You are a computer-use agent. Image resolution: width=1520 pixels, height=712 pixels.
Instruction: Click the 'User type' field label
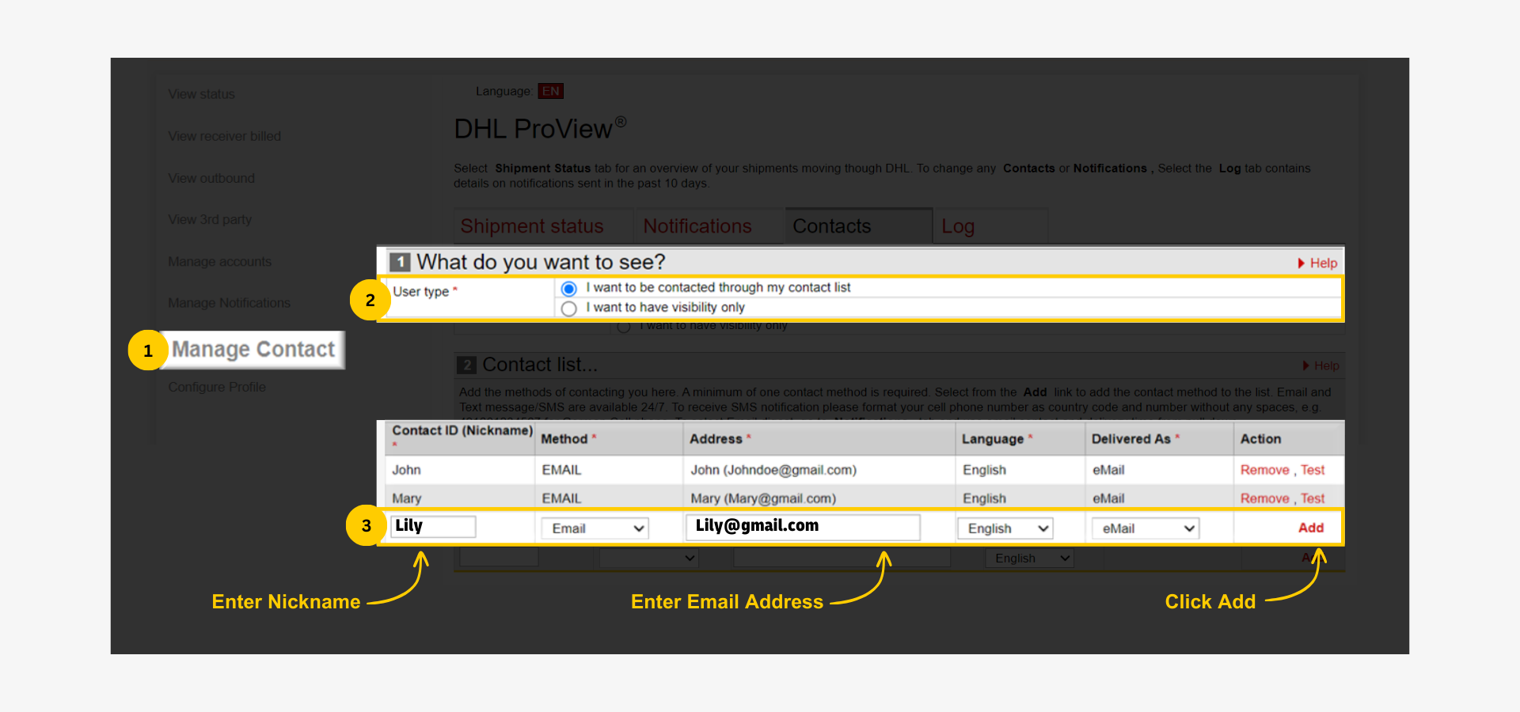pyautogui.click(x=421, y=292)
